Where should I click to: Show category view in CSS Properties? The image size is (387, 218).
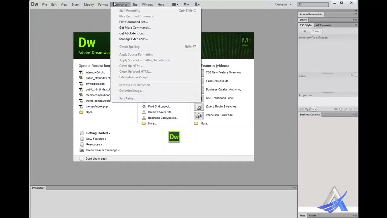click(301, 109)
